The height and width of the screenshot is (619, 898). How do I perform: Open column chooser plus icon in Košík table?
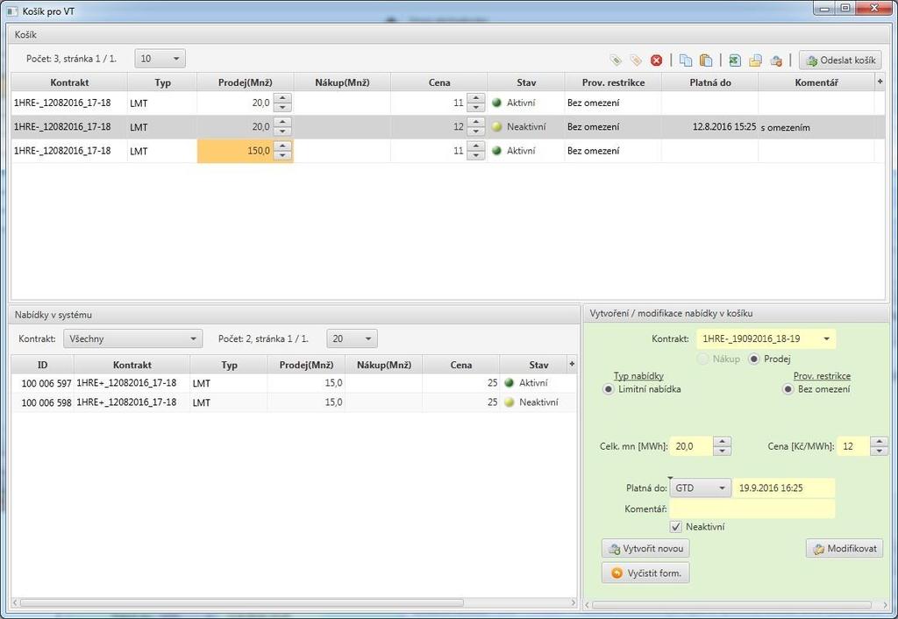(880, 82)
